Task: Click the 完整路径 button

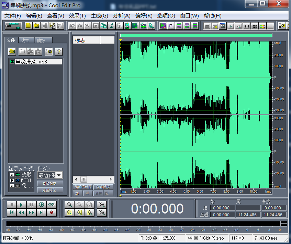Action: click(50, 190)
